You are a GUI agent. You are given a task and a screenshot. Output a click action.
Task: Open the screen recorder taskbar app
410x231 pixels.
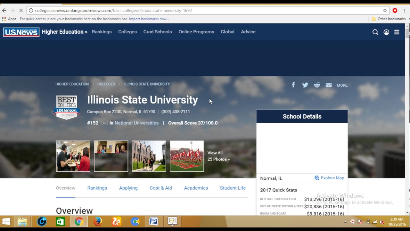tap(172, 221)
